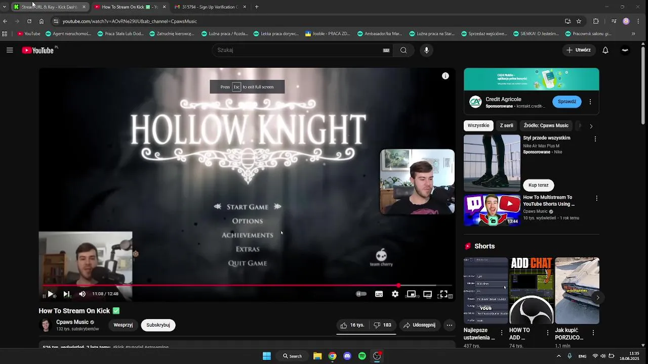This screenshot has height=364, width=648.
Task: Open the Cpaws Music channel avatar
Action: [x=46, y=325]
